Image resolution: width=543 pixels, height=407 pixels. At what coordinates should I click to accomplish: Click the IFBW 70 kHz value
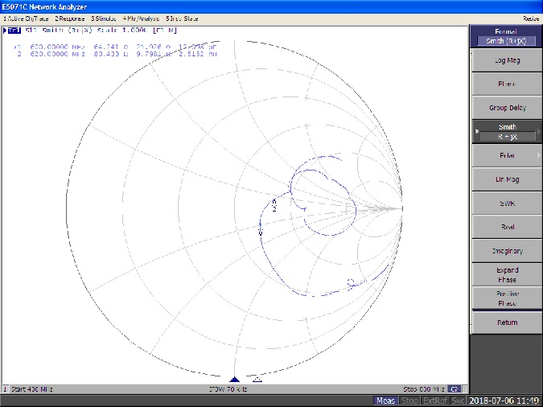tap(228, 389)
